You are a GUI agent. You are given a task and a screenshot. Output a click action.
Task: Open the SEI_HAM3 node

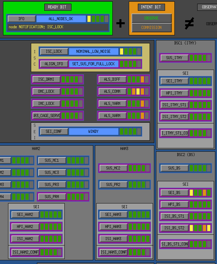113,215
